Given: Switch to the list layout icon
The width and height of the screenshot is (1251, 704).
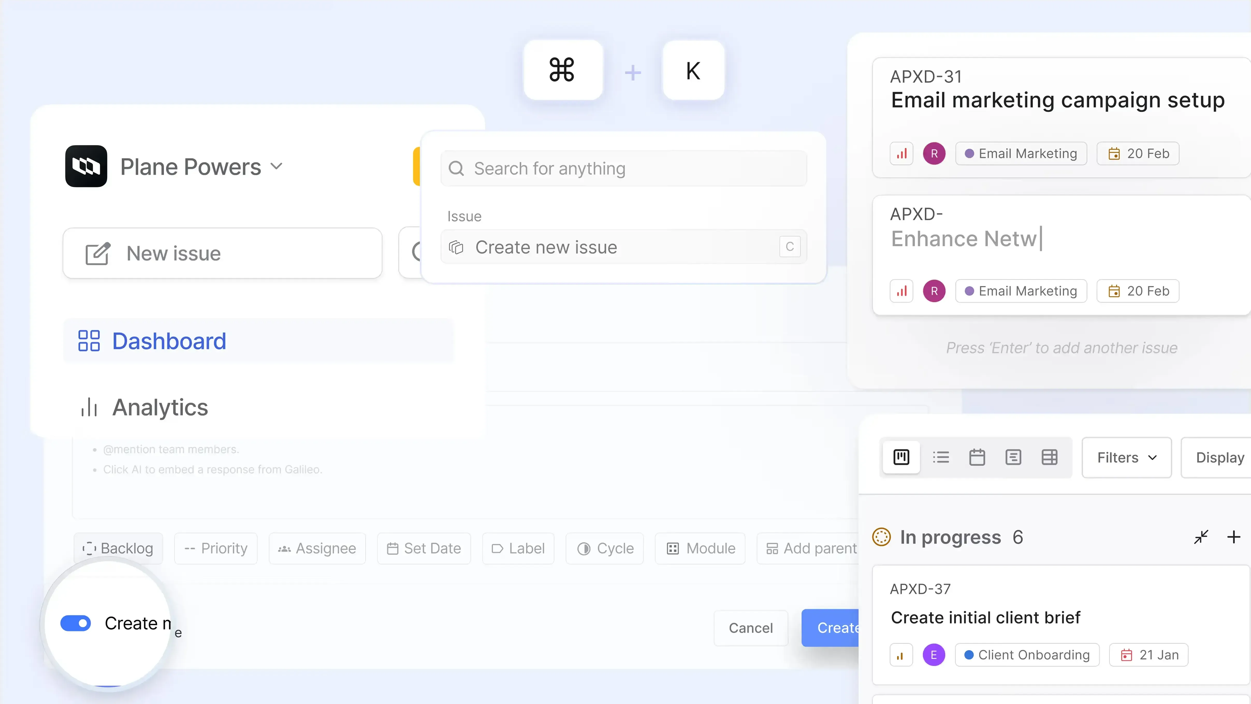Looking at the screenshot, I should point(941,457).
